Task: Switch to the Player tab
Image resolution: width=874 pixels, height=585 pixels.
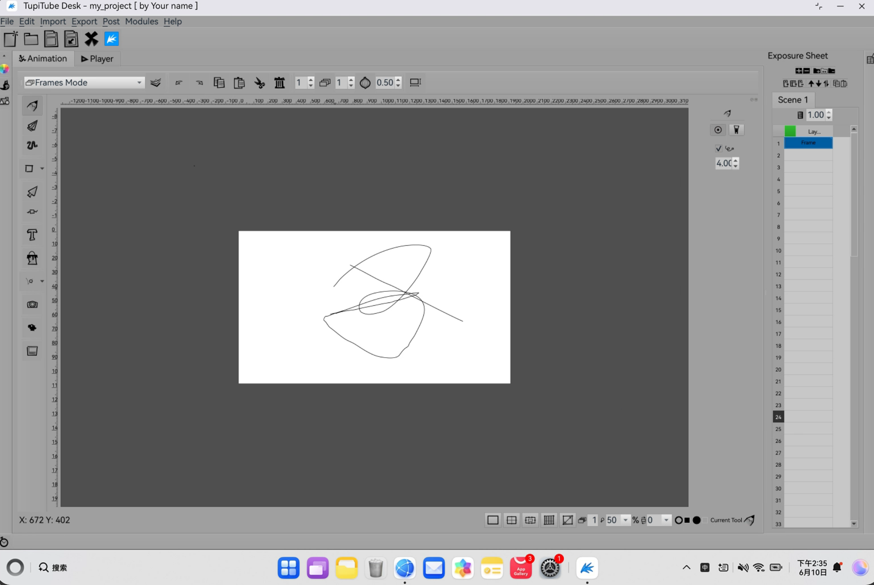Action: point(97,59)
